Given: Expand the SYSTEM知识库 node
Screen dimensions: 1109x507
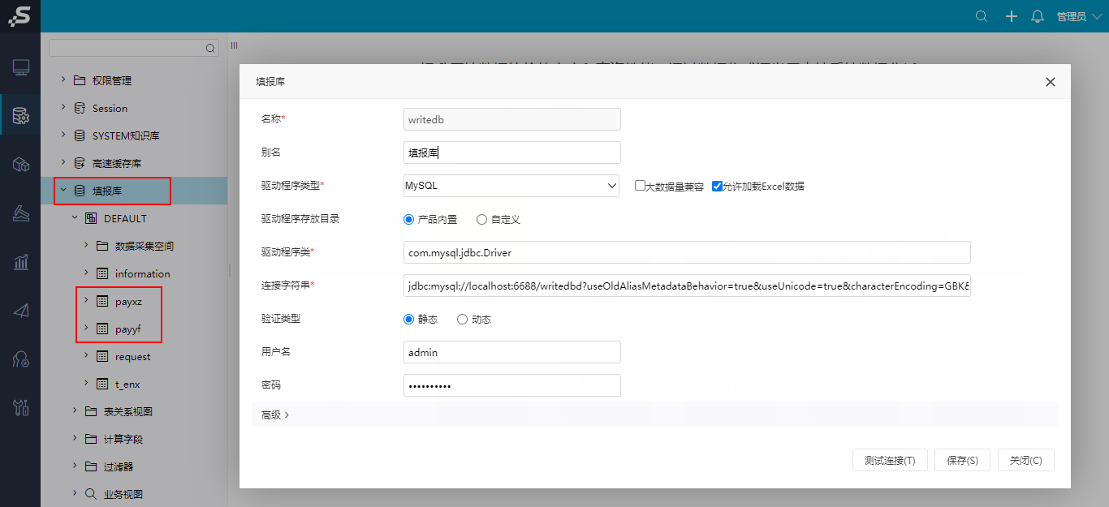Looking at the screenshot, I should pyautogui.click(x=63, y=135).
